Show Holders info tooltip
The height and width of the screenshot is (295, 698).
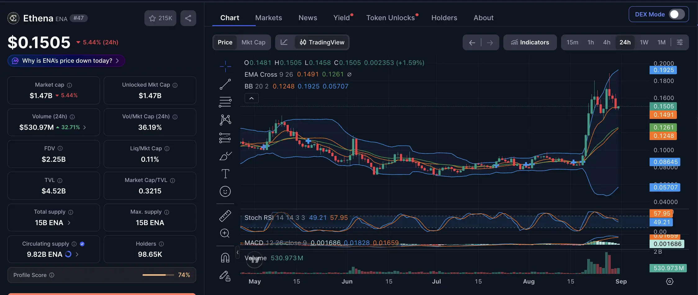pos(161,244)
